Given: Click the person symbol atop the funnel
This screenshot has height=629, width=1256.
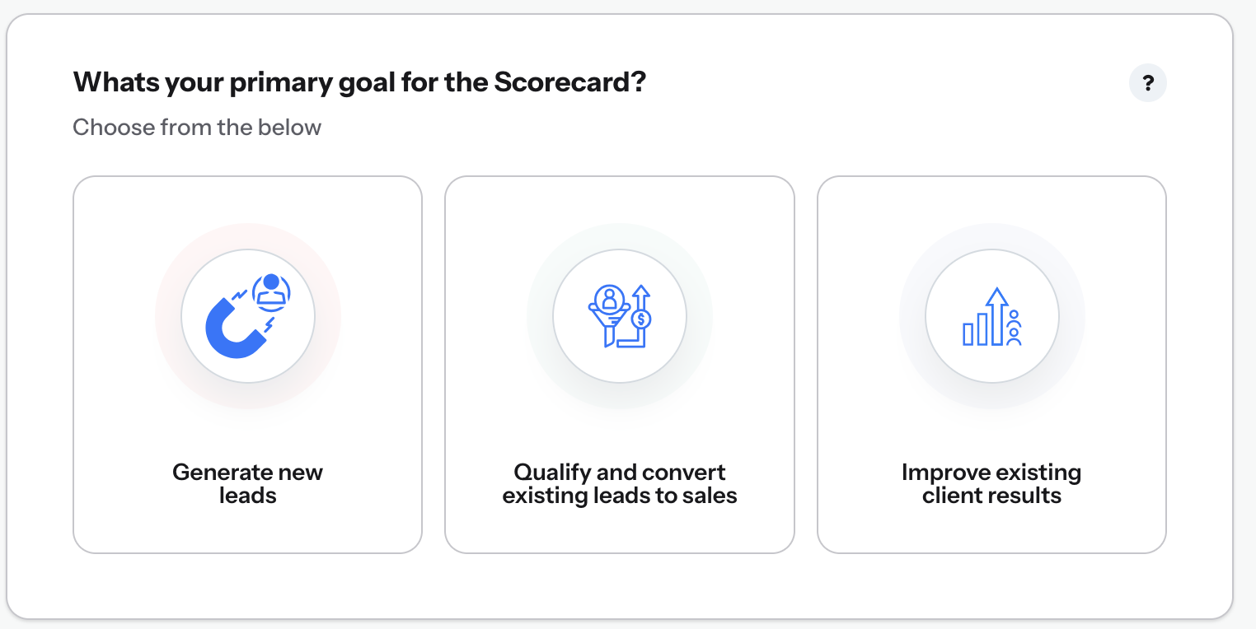Looking at the screenshot, I should point(610,297).
